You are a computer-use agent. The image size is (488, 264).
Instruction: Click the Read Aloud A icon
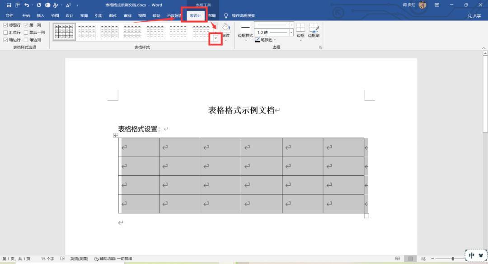point(69,5)
